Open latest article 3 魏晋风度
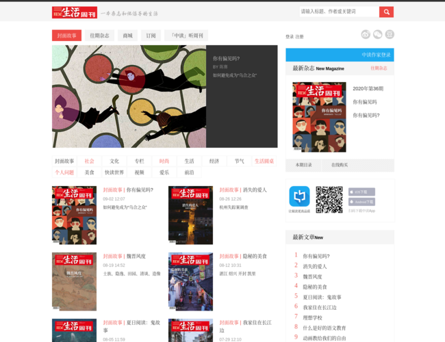445x342 pixels. click(x=312, y=276)
